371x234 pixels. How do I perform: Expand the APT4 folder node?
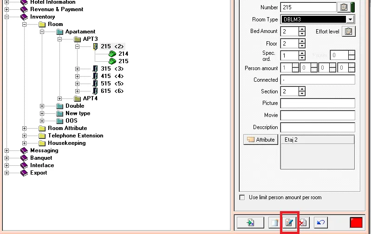[x=59, y=98]
